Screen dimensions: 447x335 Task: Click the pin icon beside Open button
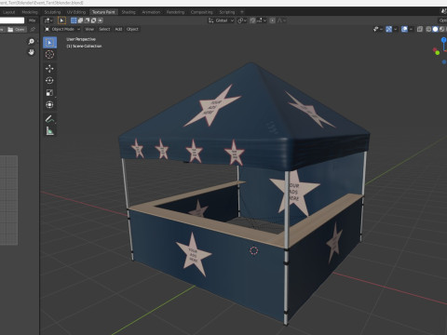(33, 30)
